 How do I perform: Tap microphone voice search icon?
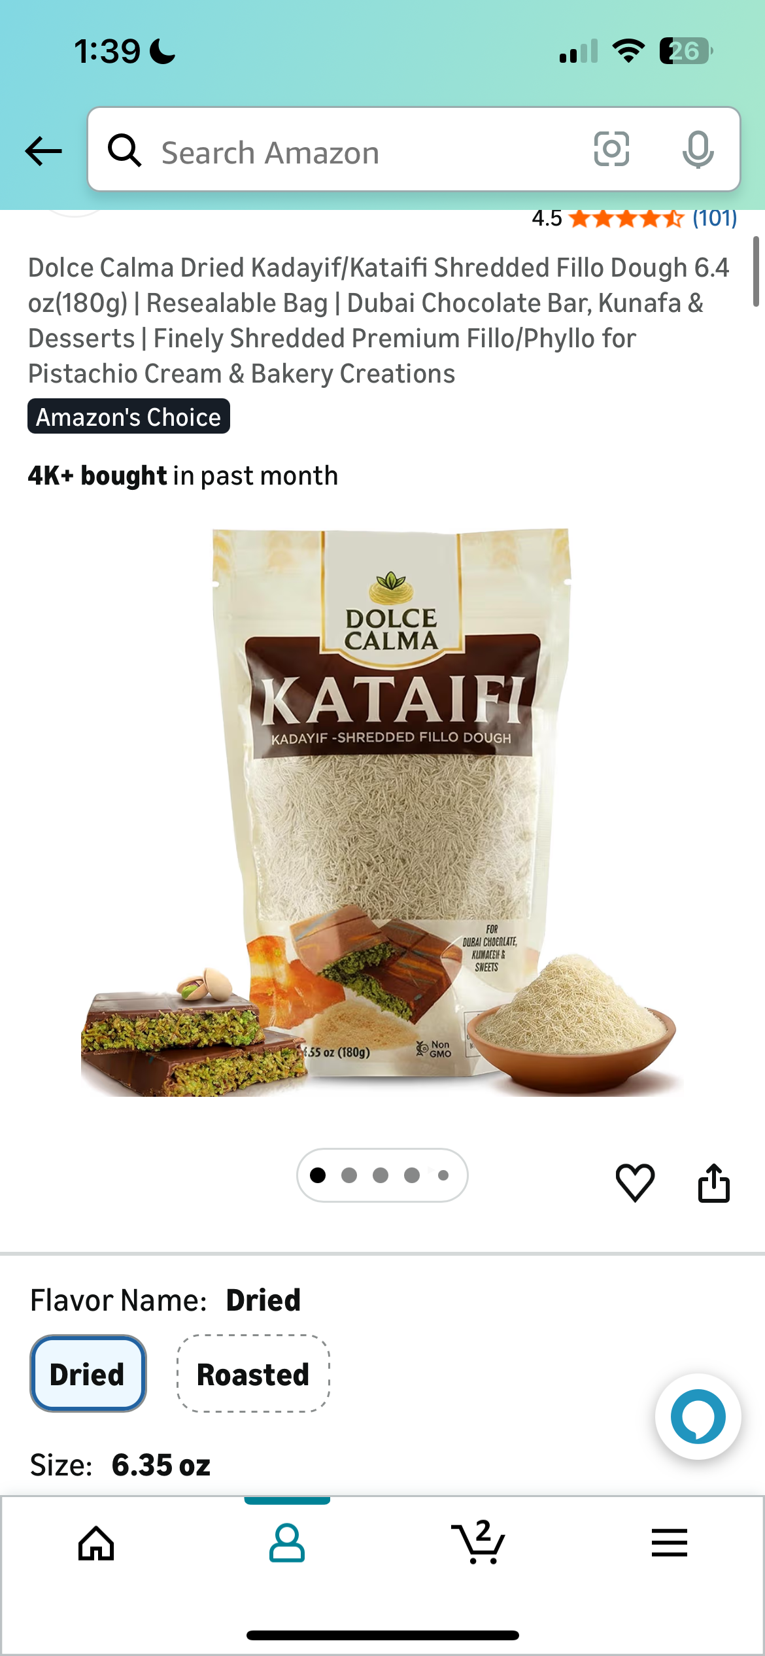(x=698, y=150)
